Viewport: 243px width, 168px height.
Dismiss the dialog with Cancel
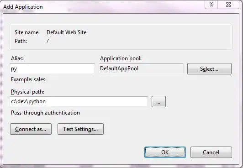pos(211,152)
